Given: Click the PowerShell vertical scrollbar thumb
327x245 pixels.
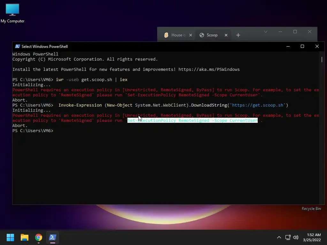Looking at the screenshot, I should click(322, 59).
